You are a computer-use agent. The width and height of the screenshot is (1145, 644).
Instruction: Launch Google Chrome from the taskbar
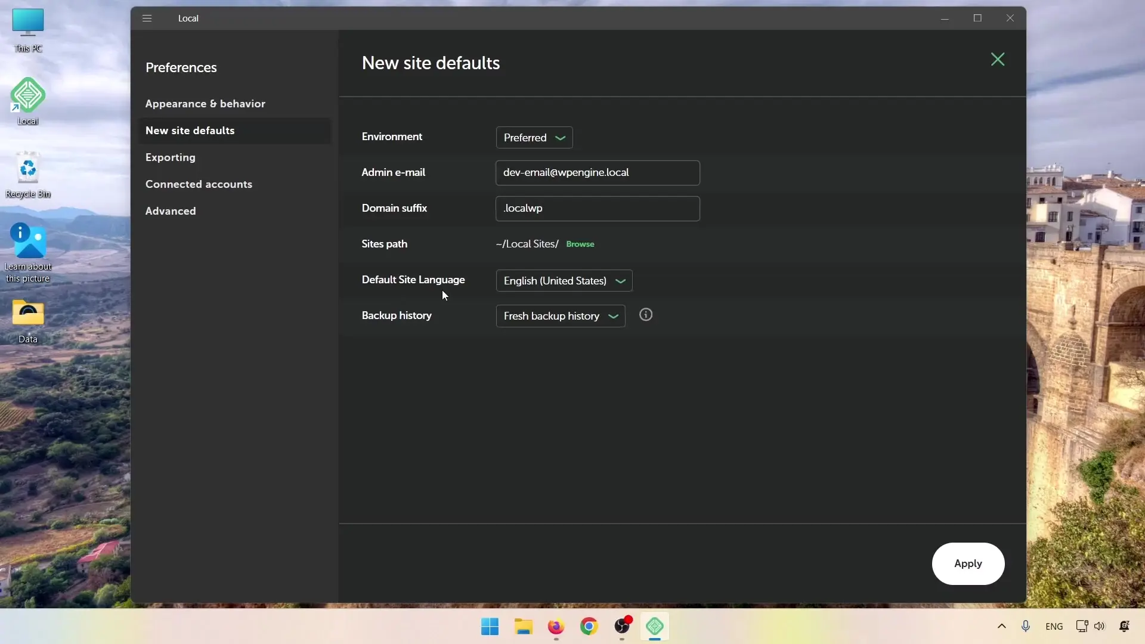point(589,627)
